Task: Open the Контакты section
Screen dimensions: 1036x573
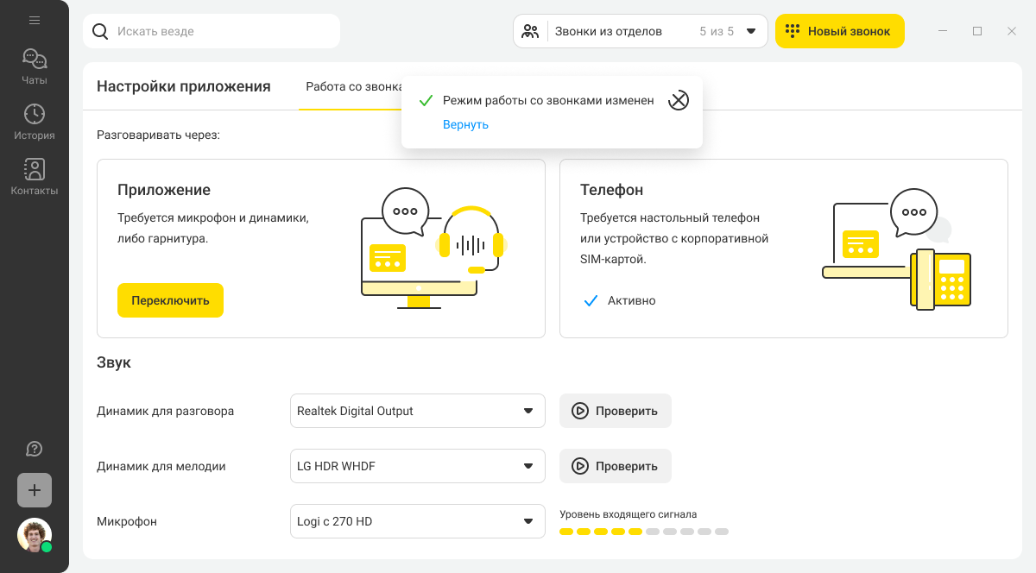Action: 35,177
